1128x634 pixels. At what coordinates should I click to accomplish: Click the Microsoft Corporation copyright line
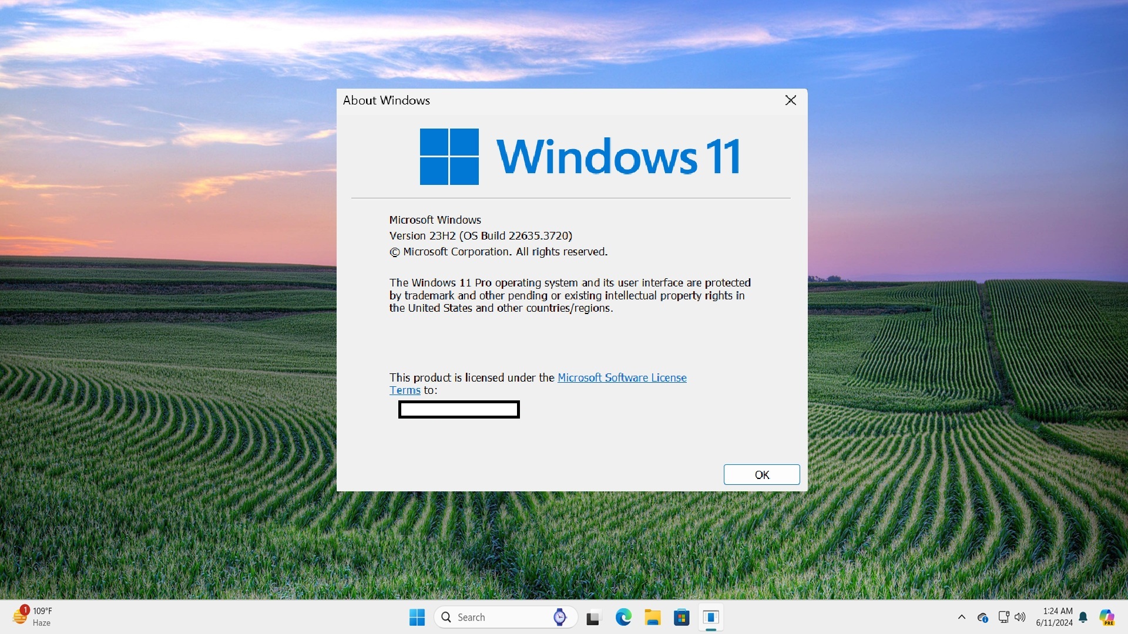point(498,251)
